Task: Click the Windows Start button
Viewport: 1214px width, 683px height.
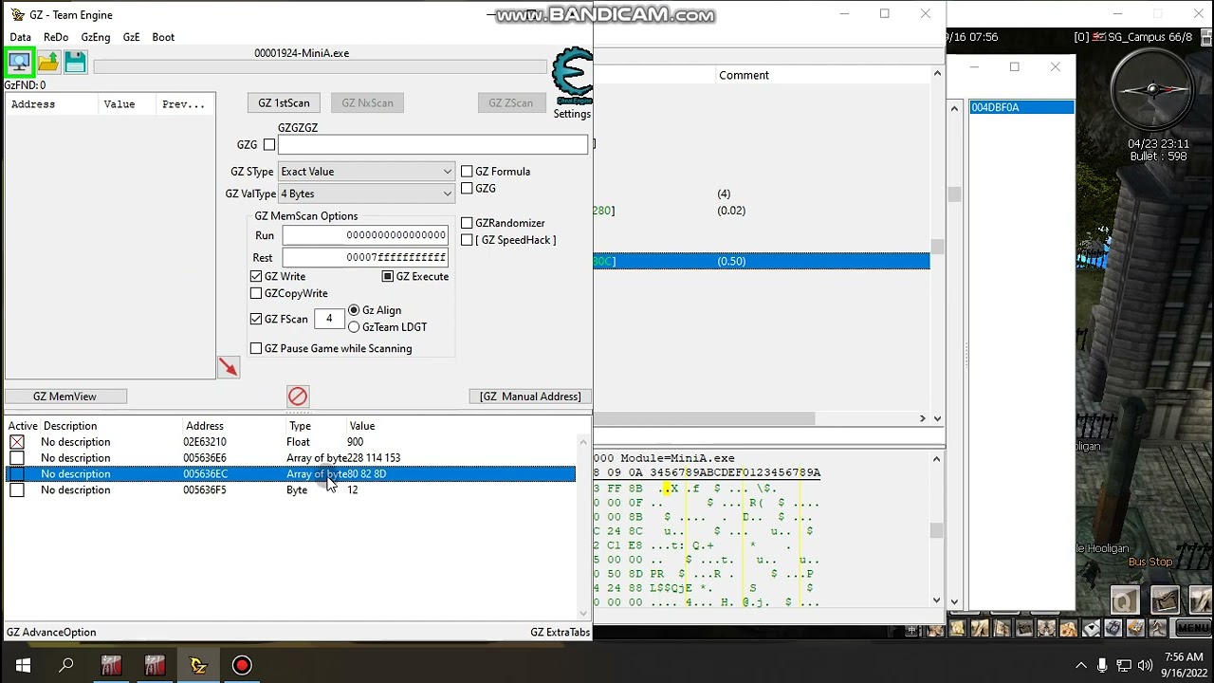Action: point(23,666)
